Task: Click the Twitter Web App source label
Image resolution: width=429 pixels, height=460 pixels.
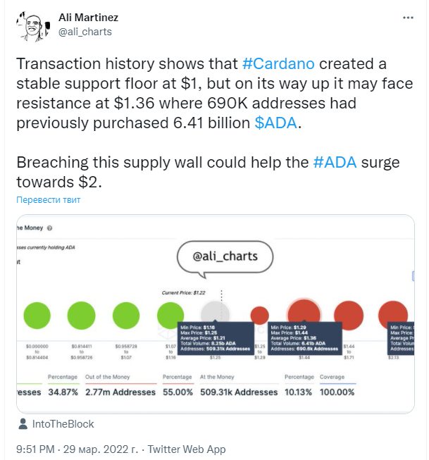Action: [x=187, y=449]
